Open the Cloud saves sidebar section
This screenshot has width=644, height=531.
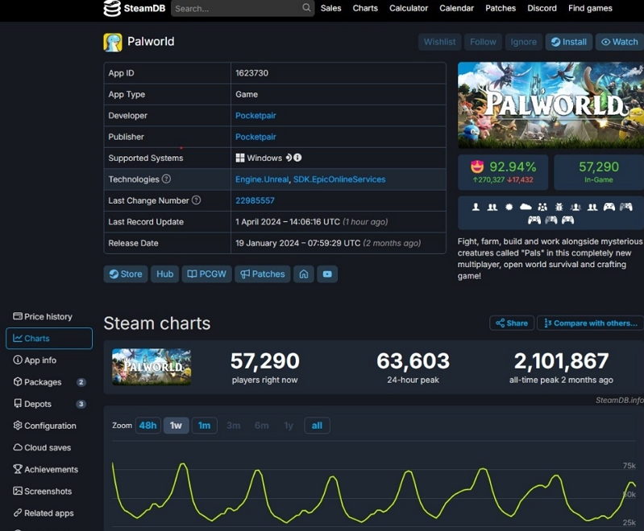[48, 447]
